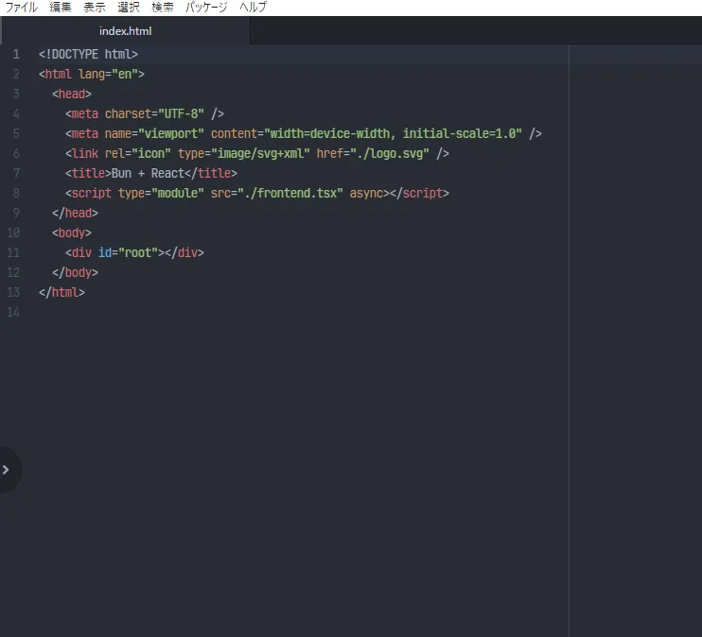Click the closing script tag
This screenshot has width=702, height=637.
(x=419, y=193)
